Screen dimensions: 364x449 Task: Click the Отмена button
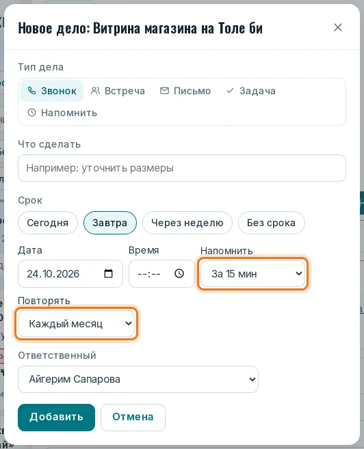pos(133,417)
